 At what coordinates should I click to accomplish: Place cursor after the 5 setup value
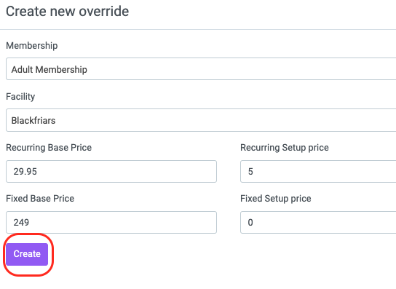[253, 172]
